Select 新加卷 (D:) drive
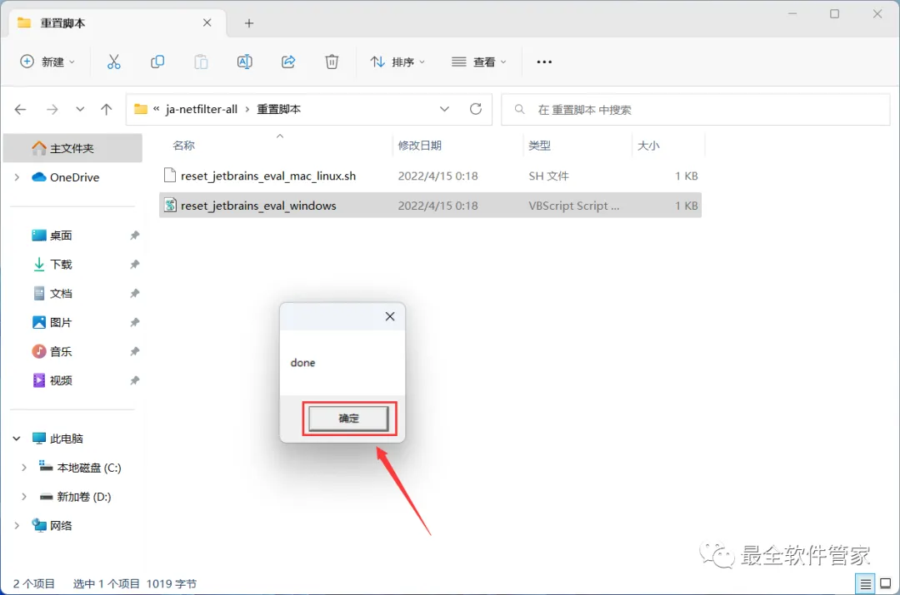The image size is (900, 595). pos(84,497)
